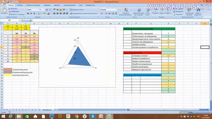Viewport: 212px width, 119px height.
Task: Apply red font color A
Action: [48, 14]
